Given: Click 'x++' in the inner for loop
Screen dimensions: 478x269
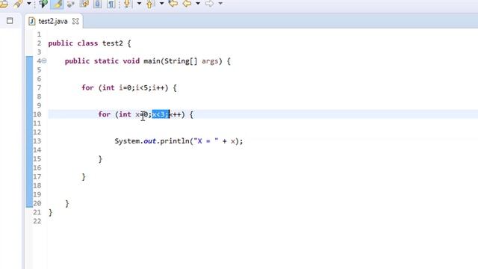Looking at the screenshot, I should coord(175,114).
